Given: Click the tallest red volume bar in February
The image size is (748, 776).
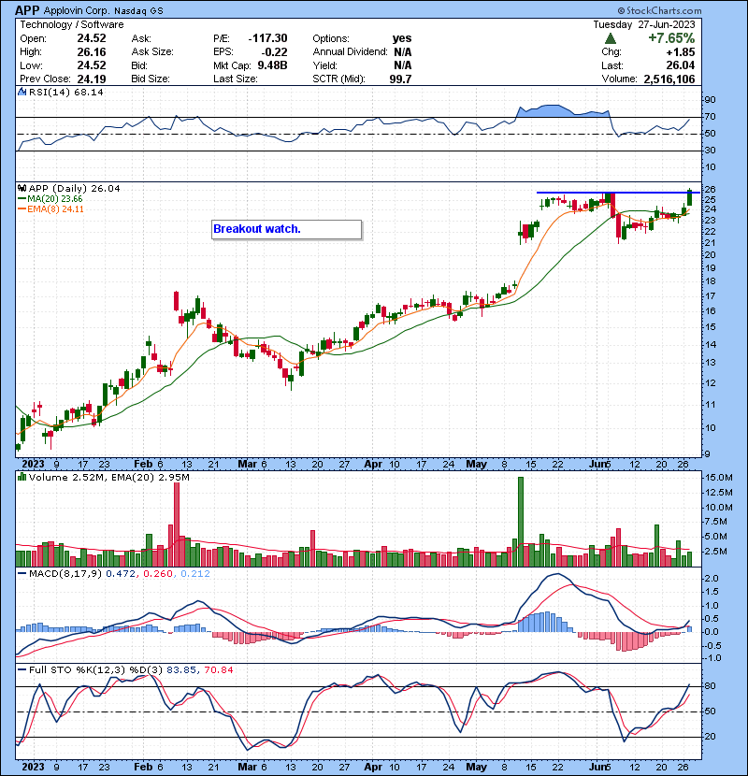Looking at the screenshot, I should click(177, 525).
